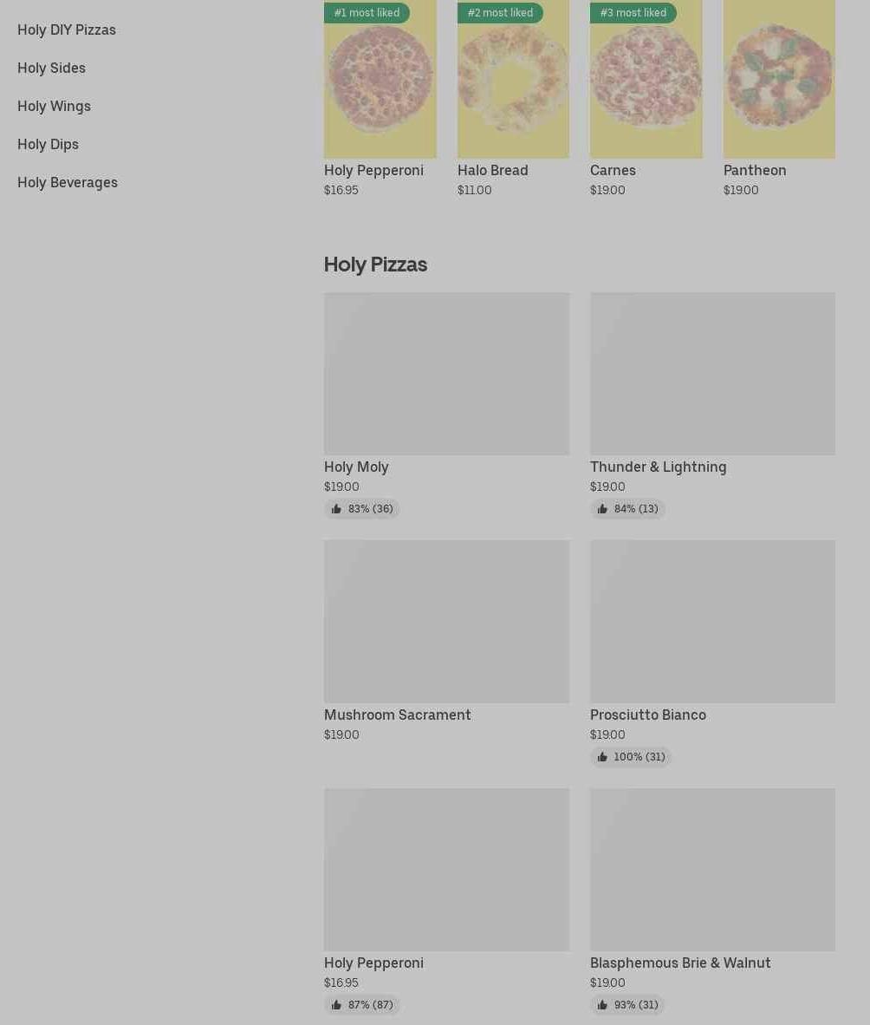Open the Mushroom Sacrament item
Viewport: 870px width, 1025px height.
click(446, 641)
